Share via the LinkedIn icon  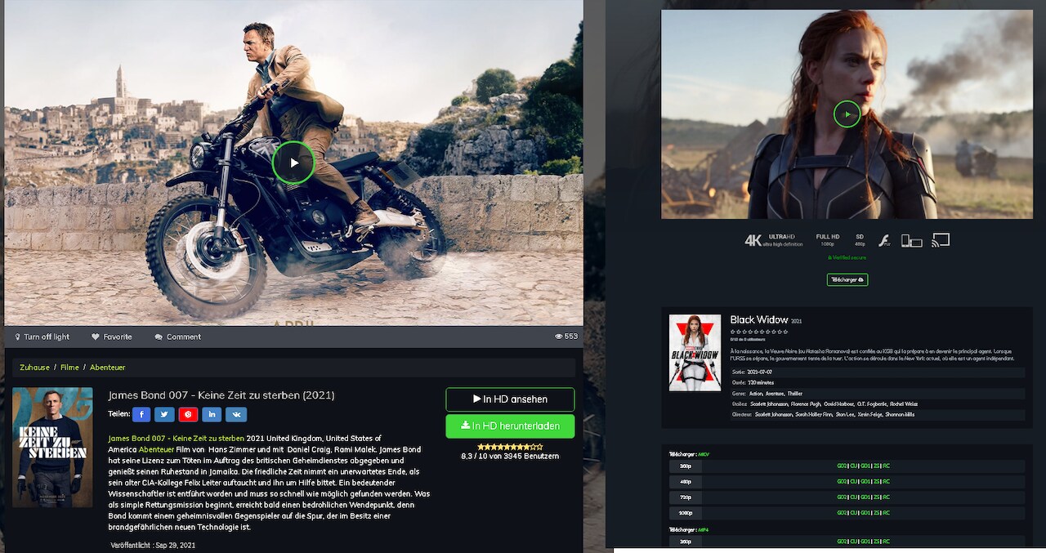click(x=212, y=415)
